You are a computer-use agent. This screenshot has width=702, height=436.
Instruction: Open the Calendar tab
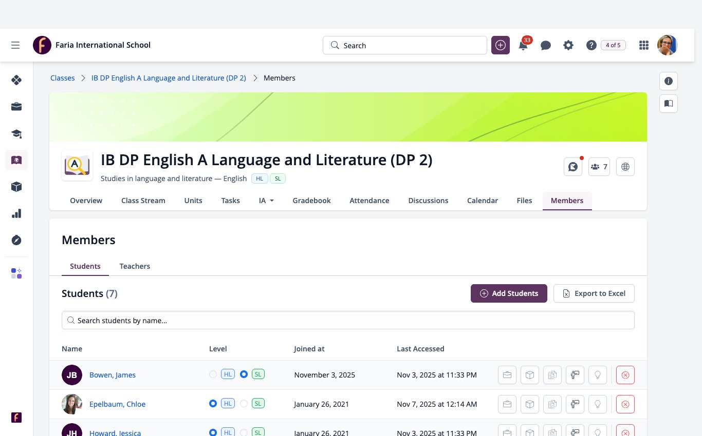(483, 201)
